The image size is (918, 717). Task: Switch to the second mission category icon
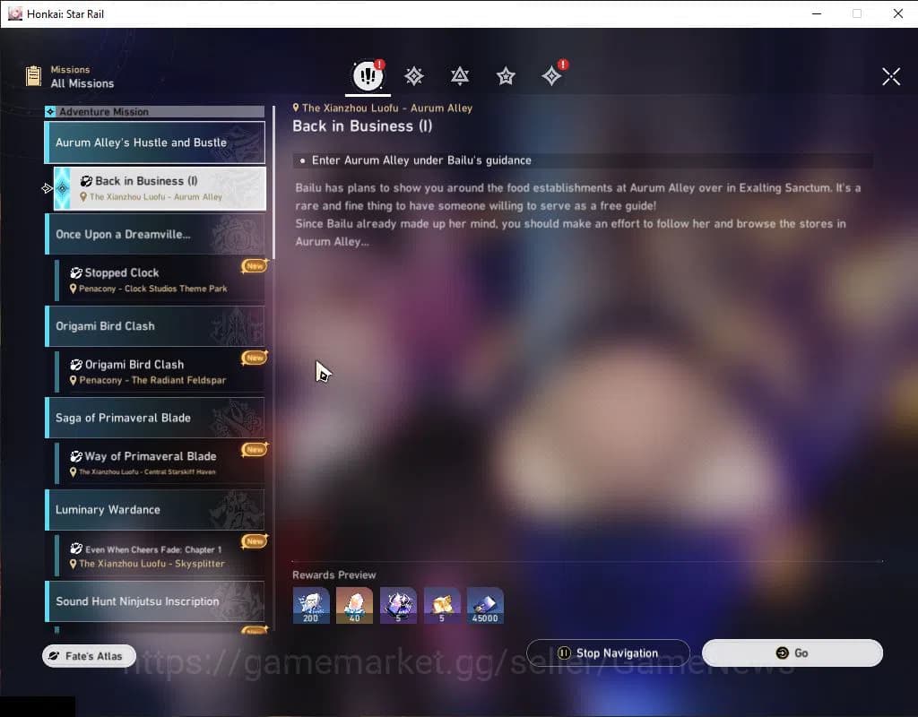pos(413,76)
